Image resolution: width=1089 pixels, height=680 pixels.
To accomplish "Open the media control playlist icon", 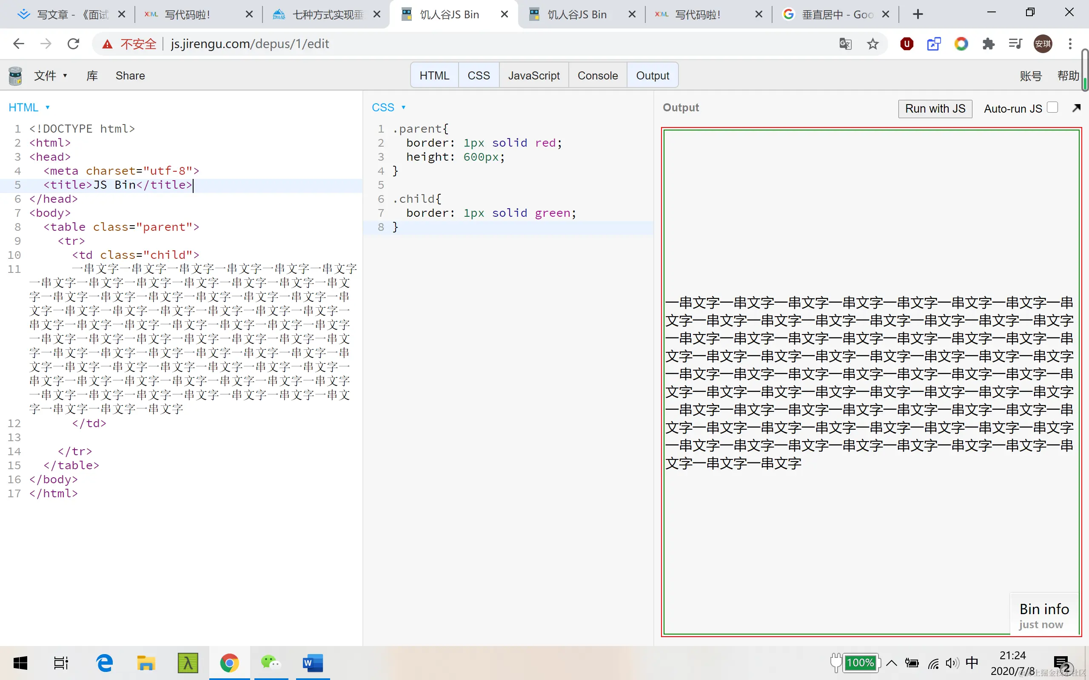I will click(x=1015, y=44).
